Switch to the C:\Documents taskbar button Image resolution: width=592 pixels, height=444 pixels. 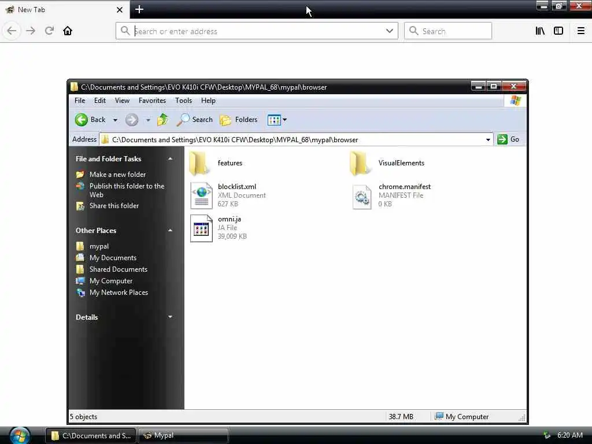pos(90,436)
